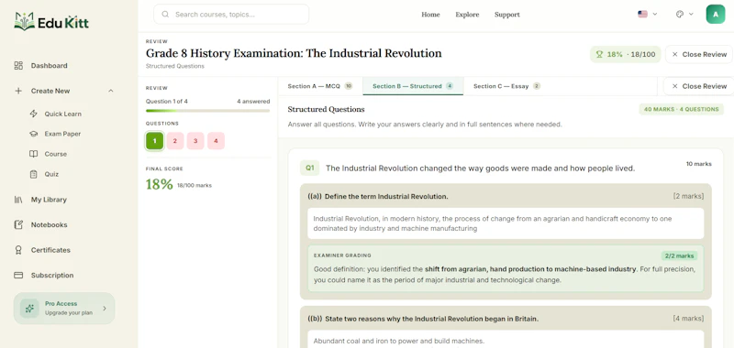
Task: Click 'State two reasons' question (b) heading
Action: tap(431, 319)
